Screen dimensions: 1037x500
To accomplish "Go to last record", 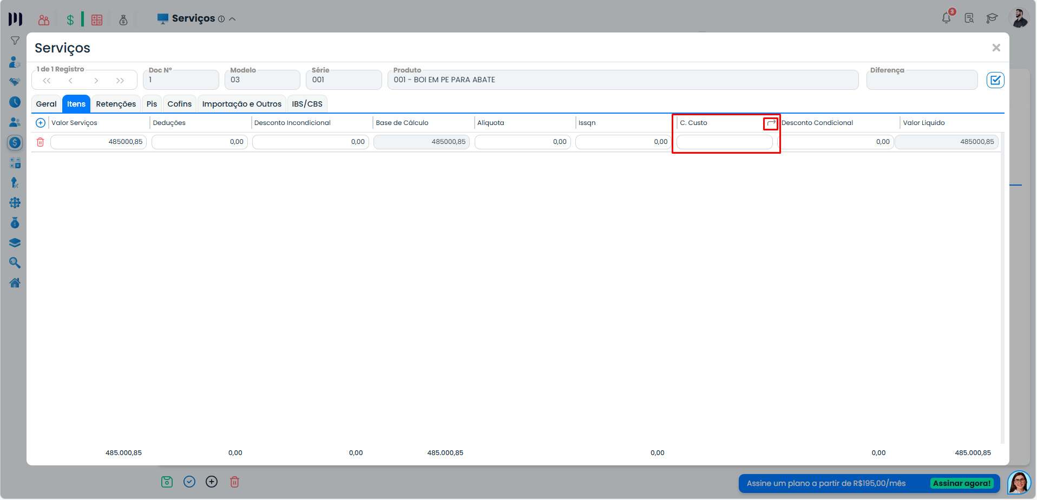I will click(120, 81).
